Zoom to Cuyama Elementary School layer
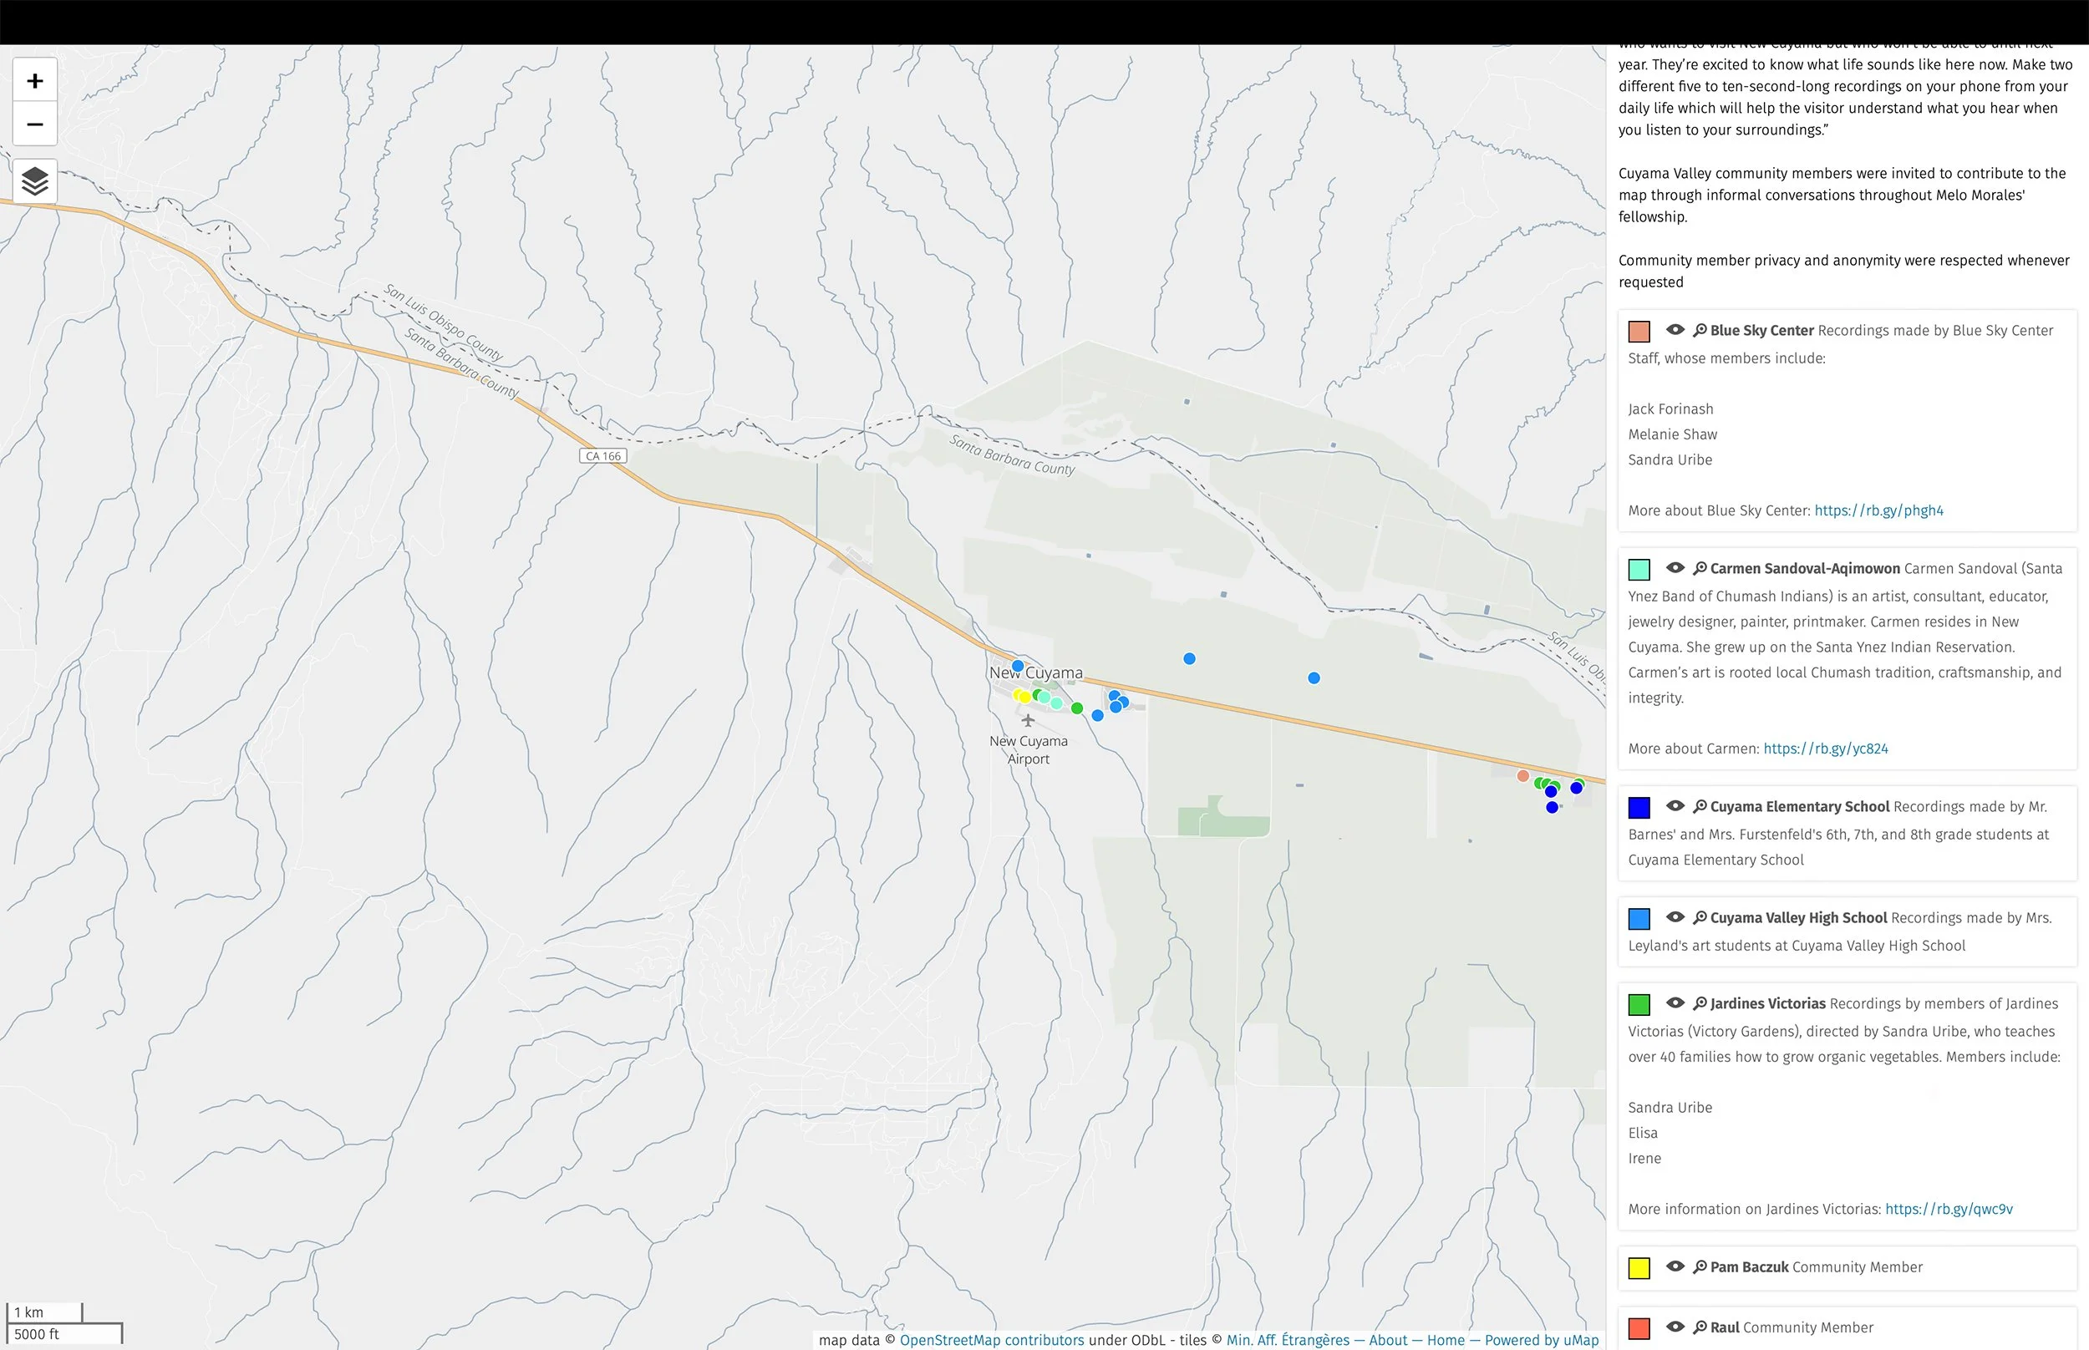This screenshot has width=2089, height=1350. [x=1699, y=806]
